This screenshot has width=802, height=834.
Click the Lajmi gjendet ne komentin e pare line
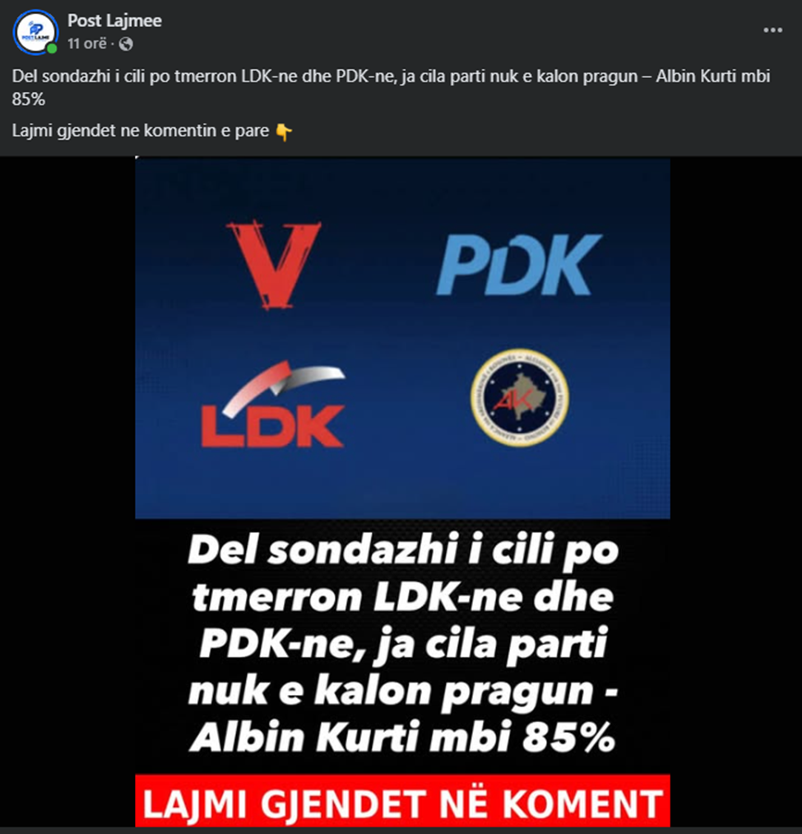pyautogui.click(x=141, y=130)
